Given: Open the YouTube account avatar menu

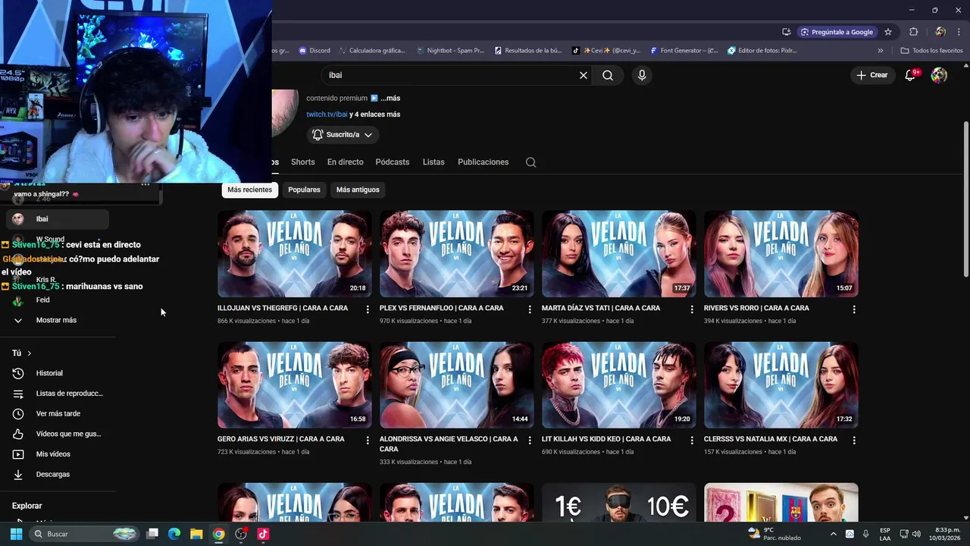Looking at the screenshot, I should pyautogui.click(x=939, y=75).
